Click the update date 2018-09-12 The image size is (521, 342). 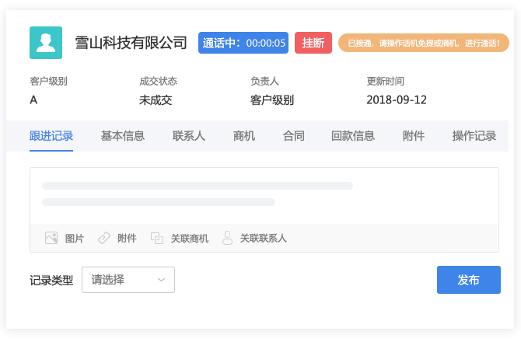397,99
